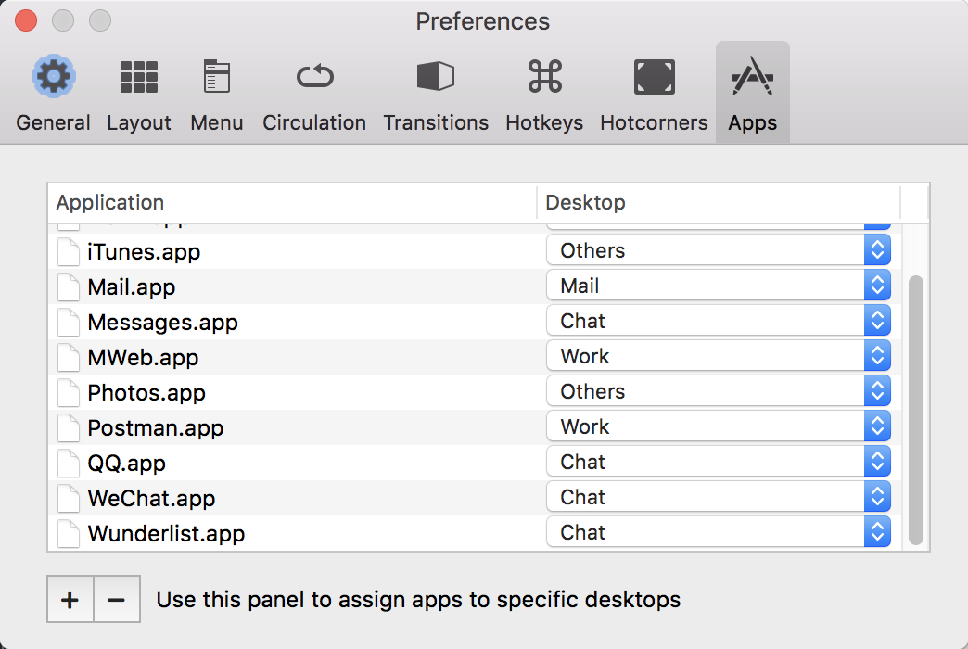
Task: Open the Hotkeys command-key icon
Action: 544,77
